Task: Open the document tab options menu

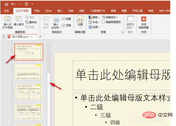Action: coord(36,37)
